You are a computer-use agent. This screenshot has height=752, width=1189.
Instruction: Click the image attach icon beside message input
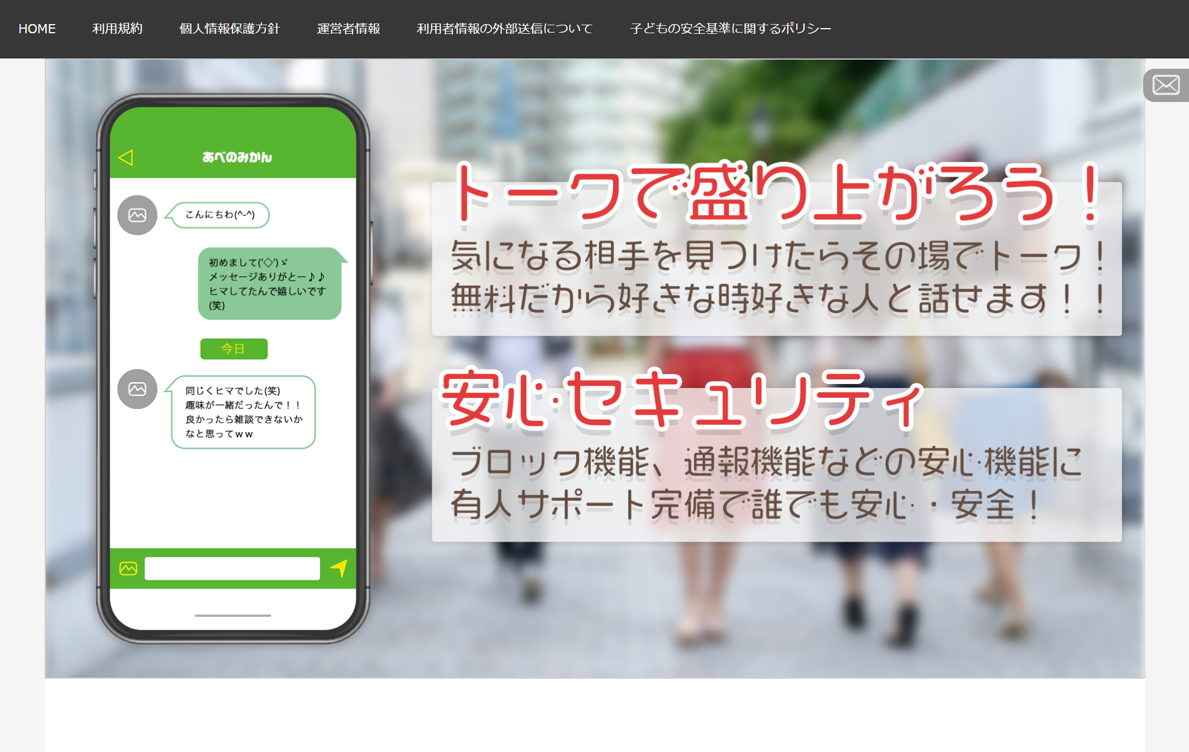tap(128, 568)
